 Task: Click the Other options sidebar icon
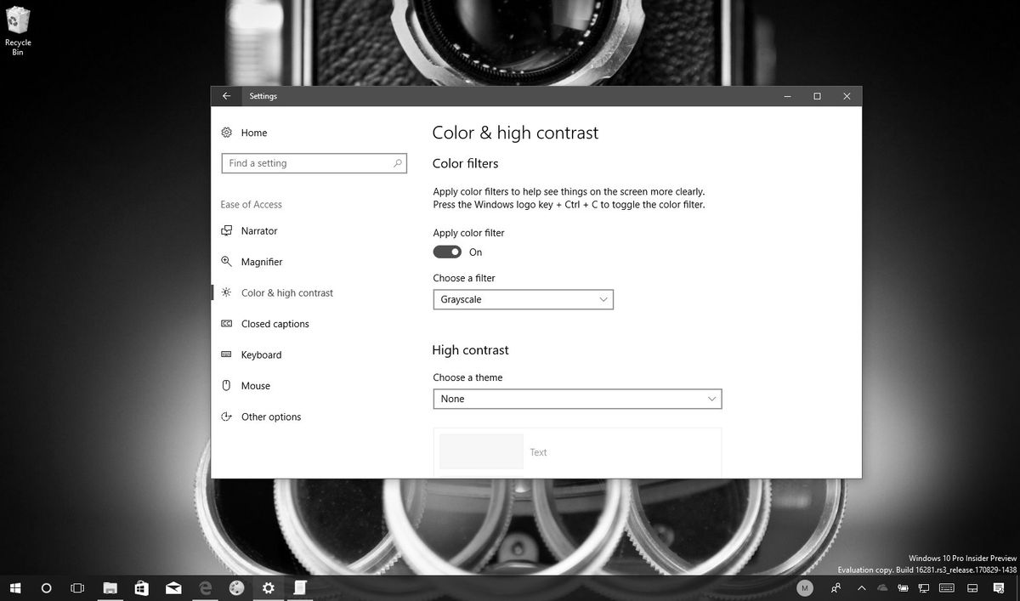(x=226, y=417)
